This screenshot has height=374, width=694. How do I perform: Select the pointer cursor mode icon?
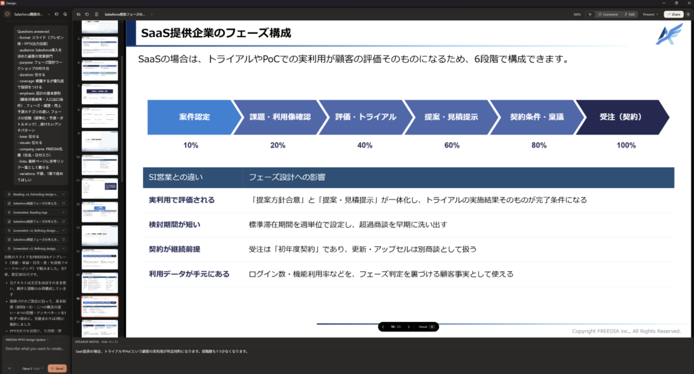590,14
